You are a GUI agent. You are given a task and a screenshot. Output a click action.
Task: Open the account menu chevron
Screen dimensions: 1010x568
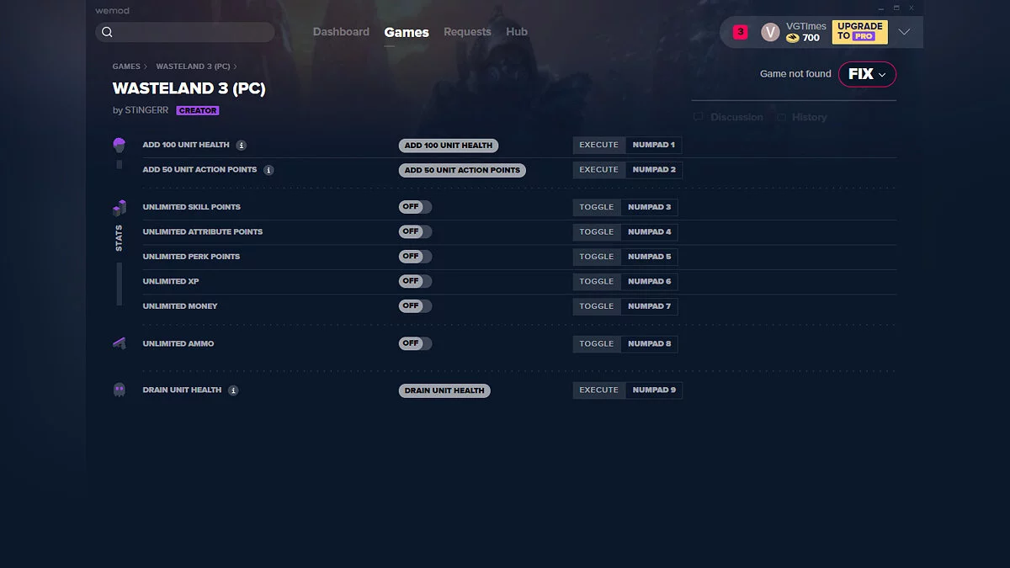point(904,32)
